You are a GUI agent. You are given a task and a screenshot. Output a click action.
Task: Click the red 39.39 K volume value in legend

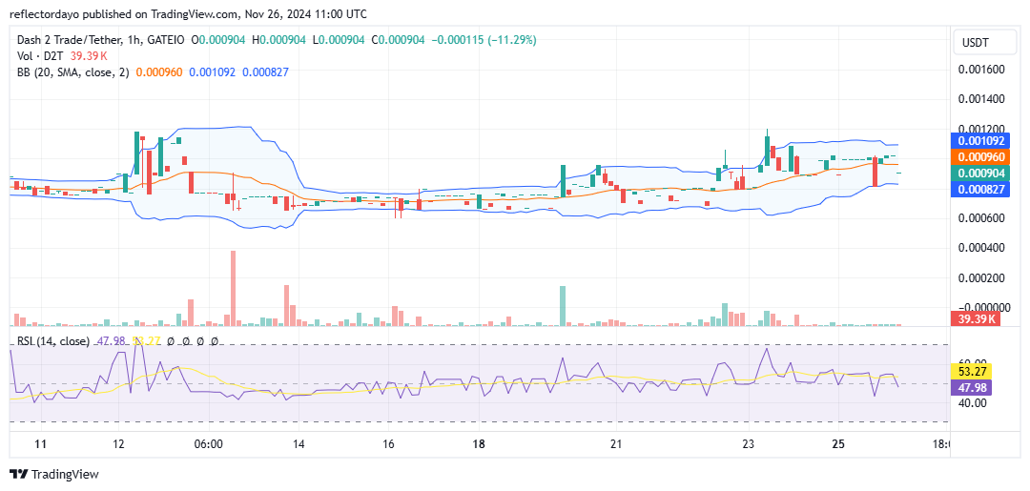(x=88, y=56)
